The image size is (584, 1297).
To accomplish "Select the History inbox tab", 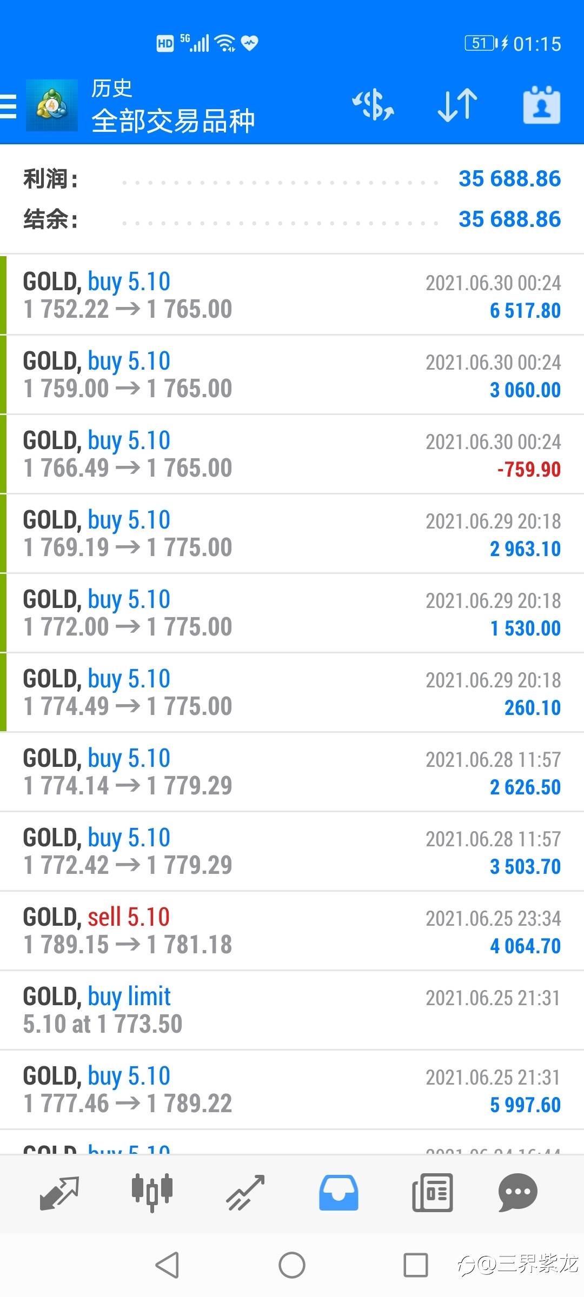I will click(x=339, y=1193).
